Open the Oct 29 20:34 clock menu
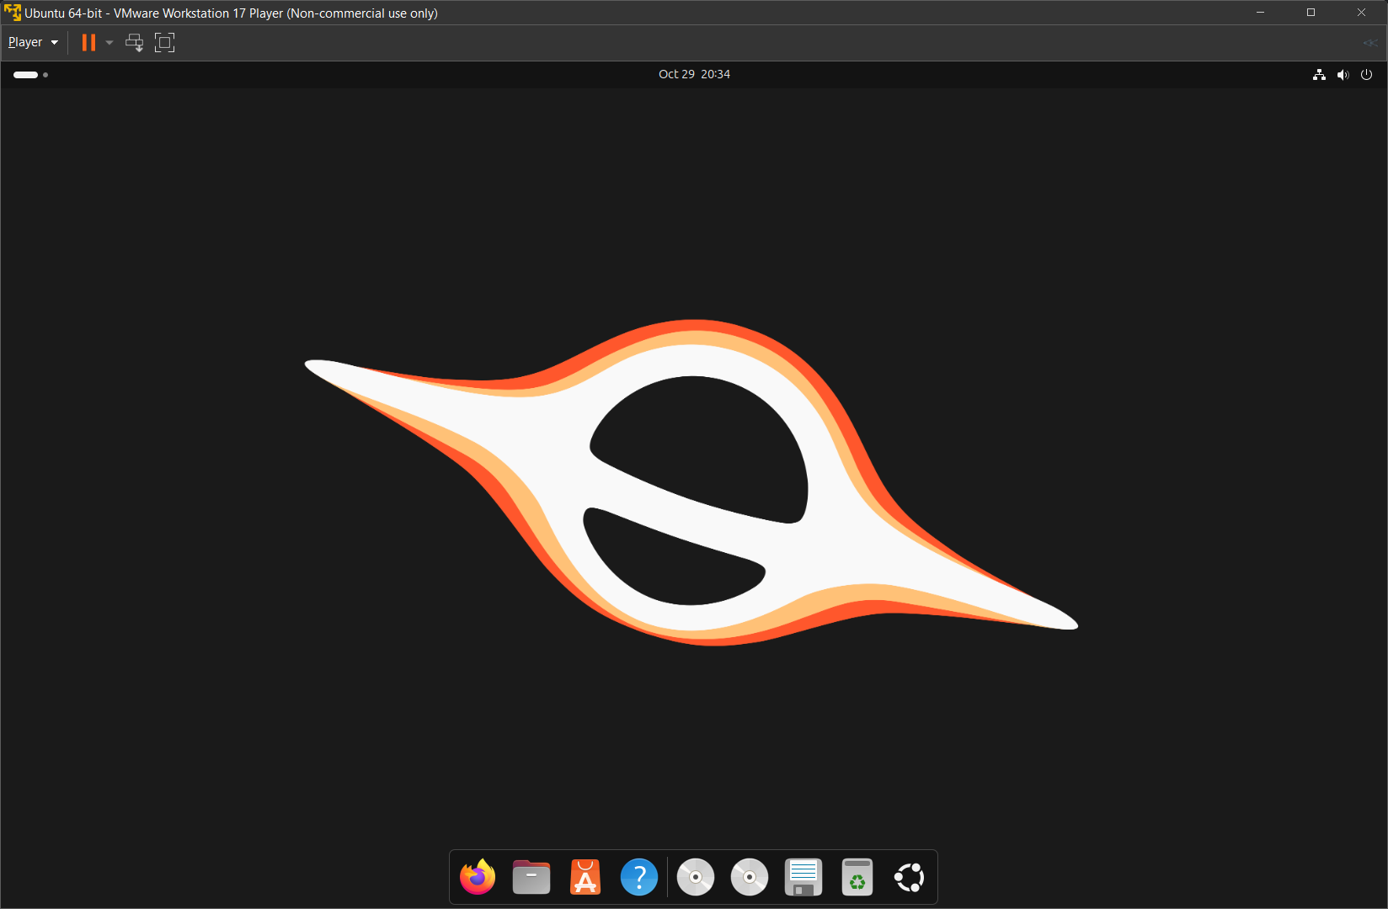Viewport: 1388px width, 909px height. 694,74
